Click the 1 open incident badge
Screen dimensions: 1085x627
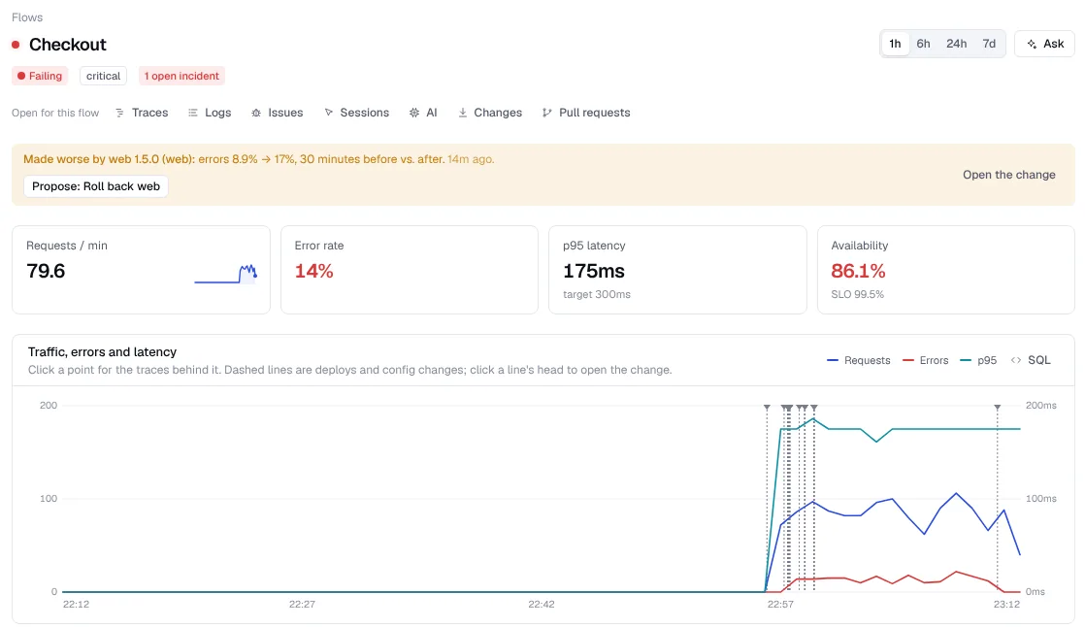(x=182, y=76)
